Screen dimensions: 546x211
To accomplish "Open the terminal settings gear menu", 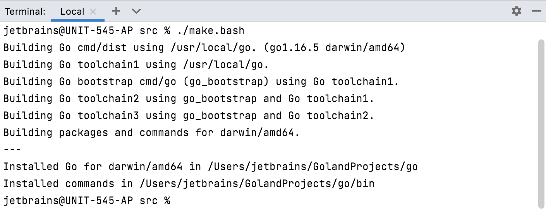I will 517,11.
